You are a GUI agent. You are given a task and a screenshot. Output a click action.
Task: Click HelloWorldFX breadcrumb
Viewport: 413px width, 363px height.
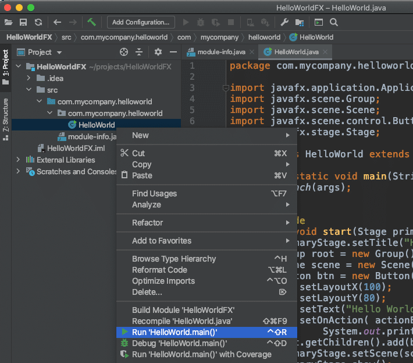[x=29, y=37]
